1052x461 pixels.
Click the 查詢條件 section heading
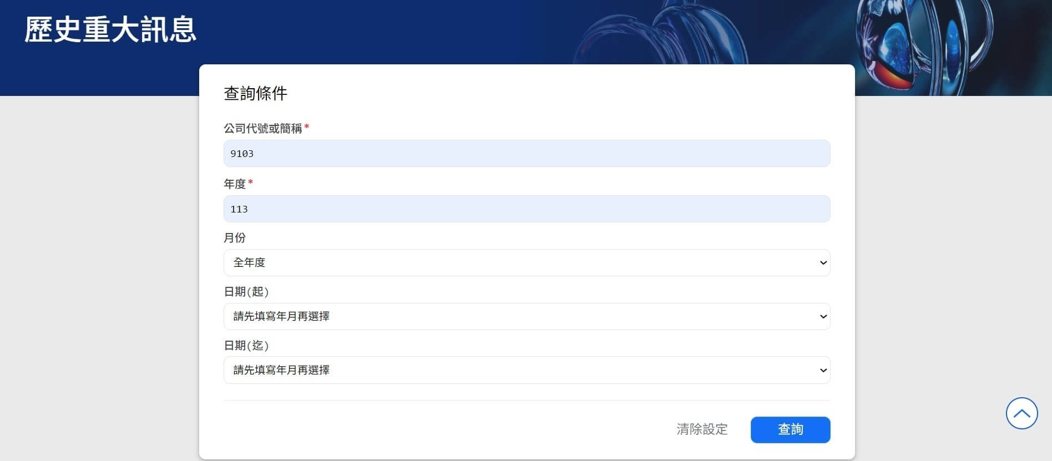pyautogui.click(x=255, y=93)
